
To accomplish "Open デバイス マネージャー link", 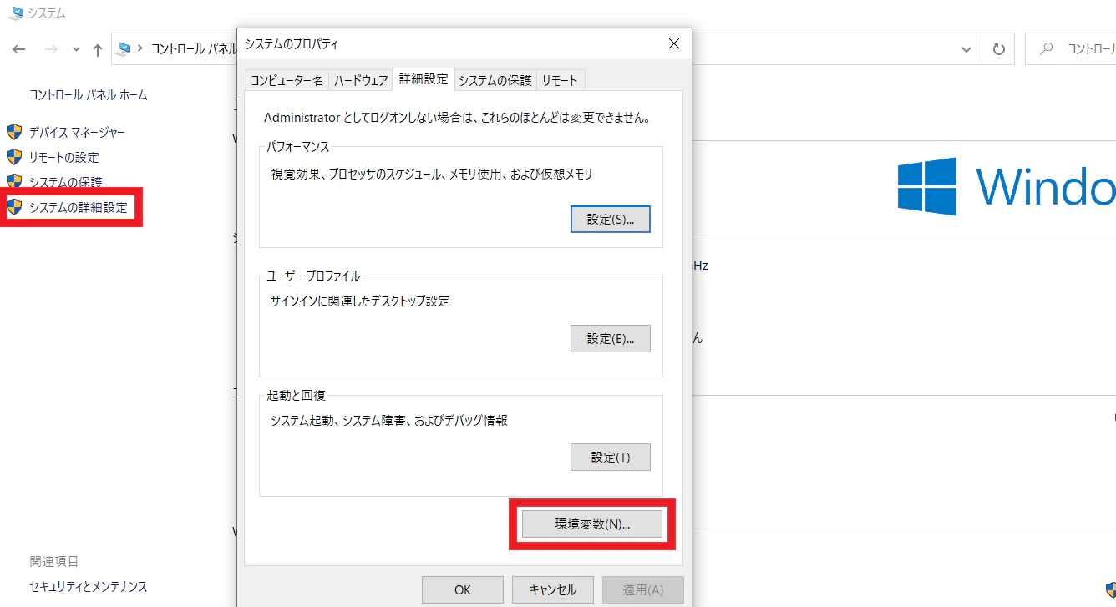I will (78, 132).
